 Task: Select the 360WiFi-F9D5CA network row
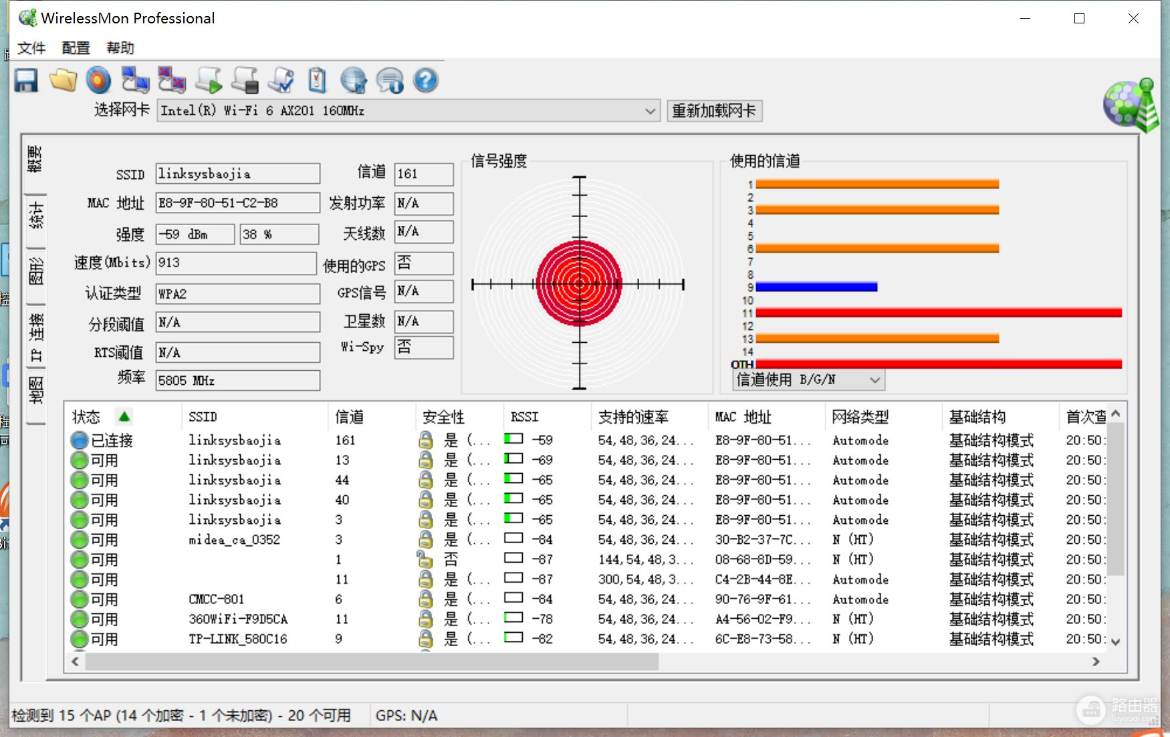(588, 619)
